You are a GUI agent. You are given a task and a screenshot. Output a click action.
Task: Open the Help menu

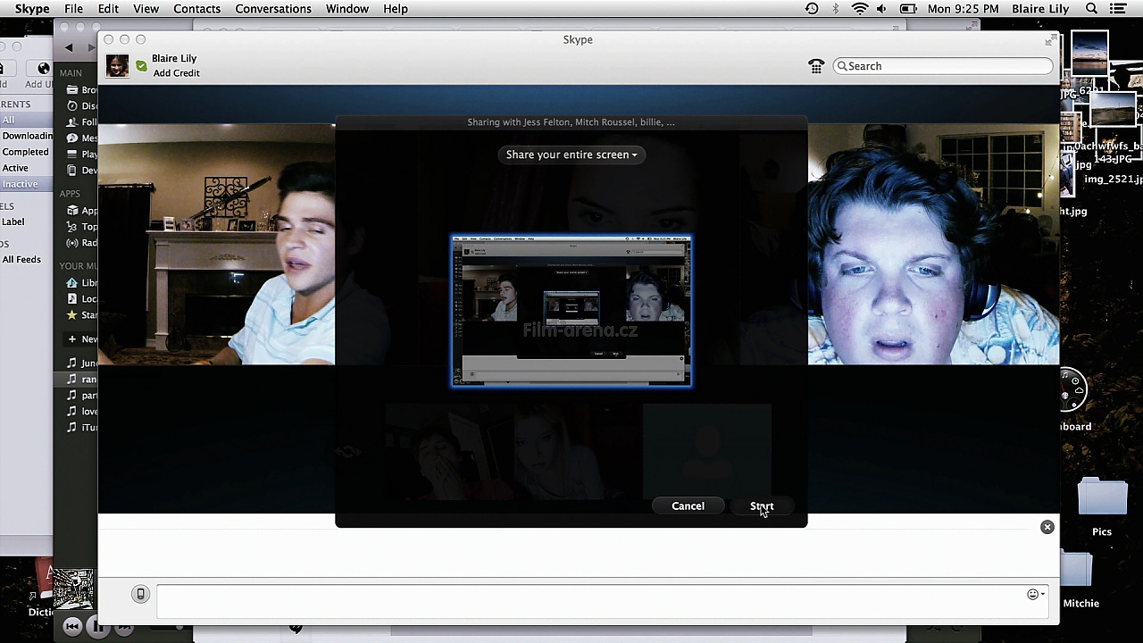click(396, 9)
